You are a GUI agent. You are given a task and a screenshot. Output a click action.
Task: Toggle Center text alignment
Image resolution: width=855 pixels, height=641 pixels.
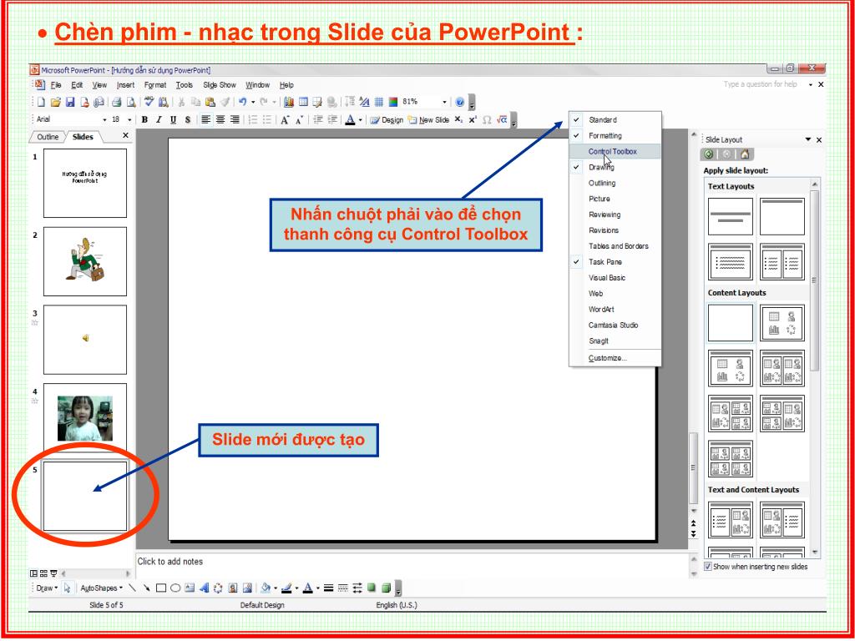click(x=220, y=120)
